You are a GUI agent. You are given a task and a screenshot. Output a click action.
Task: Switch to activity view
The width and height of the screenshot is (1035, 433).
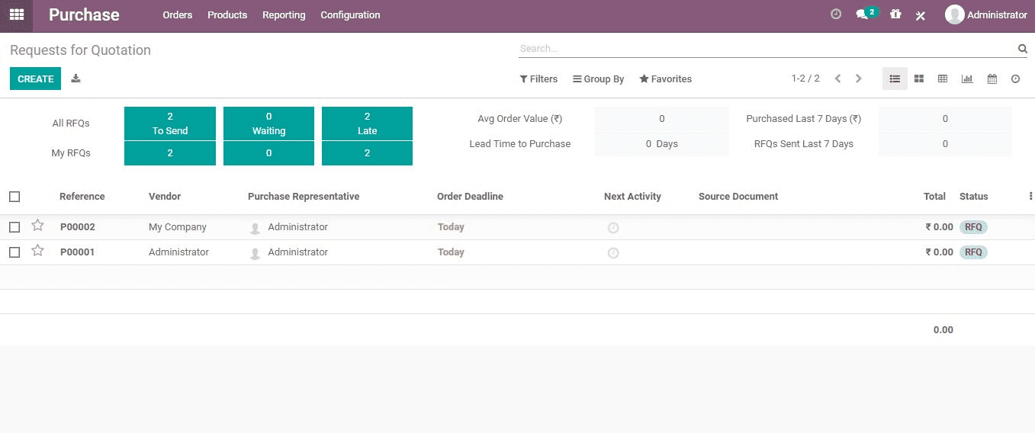(x=1015, y=79)
